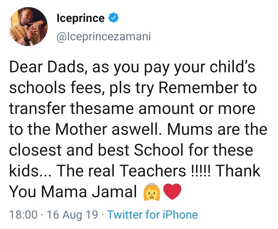Click the row of exclamation marks
The height and width of the screenshot is (229, 278).
point(199,171)
